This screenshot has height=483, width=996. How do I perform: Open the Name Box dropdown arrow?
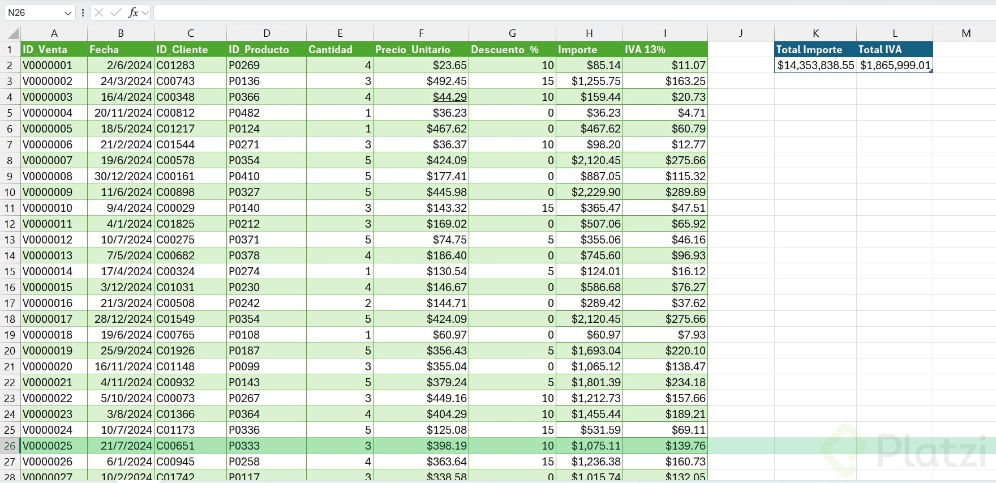point(68,12)
